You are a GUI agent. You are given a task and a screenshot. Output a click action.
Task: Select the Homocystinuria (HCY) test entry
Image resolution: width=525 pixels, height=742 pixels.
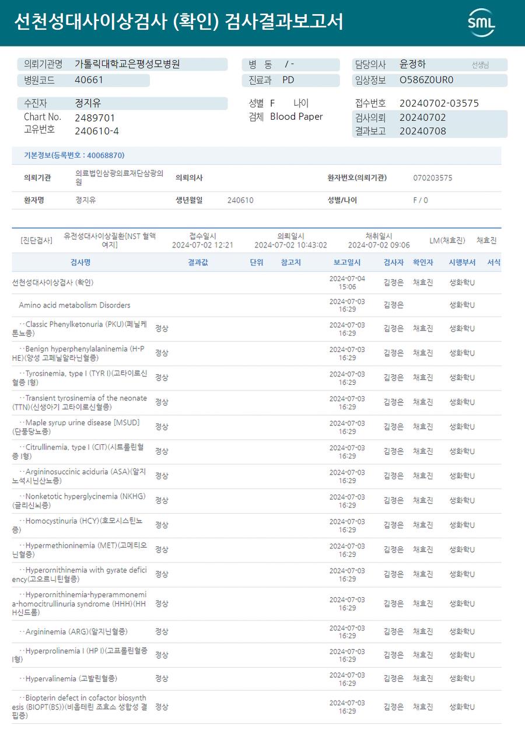tap(256, 525)
